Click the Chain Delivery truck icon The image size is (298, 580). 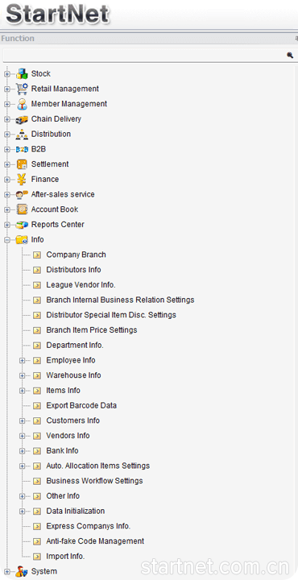point(22,119)
